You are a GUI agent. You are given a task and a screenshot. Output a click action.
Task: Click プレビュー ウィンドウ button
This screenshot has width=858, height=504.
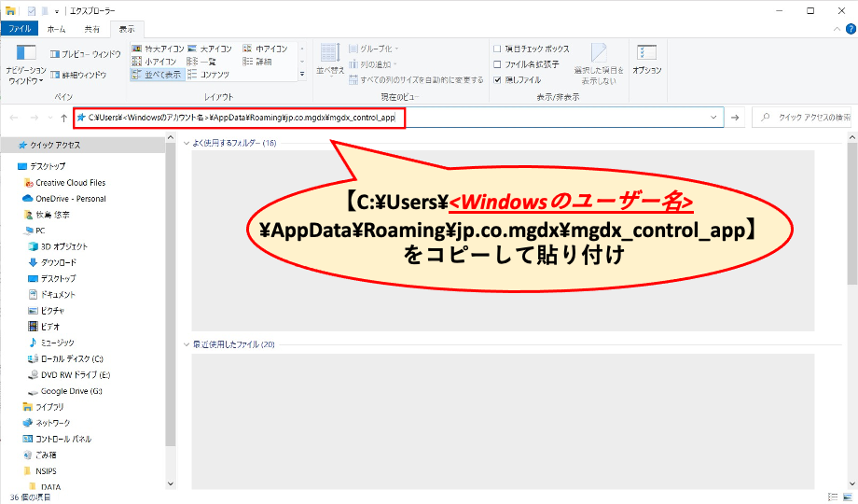tap(85, 54)
